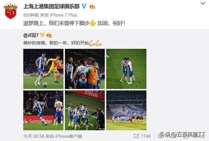Click the 7748 repost count
209x141 pixels.
point(146,136)
